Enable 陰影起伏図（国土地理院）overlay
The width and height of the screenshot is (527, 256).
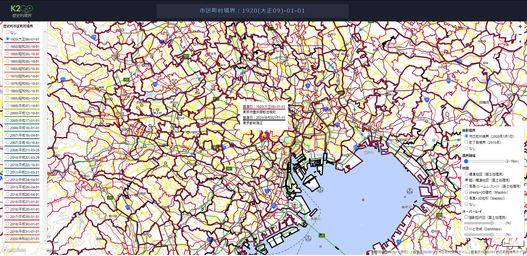pos(466,217)
